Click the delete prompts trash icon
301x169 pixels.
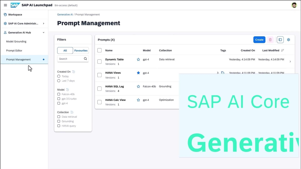pos(270,40)
